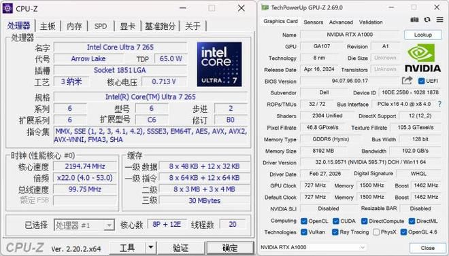The height and width of the screenshot is (256, 449).
Task: Click the Bus Interface question mark
Action: [x=439, y=105]
